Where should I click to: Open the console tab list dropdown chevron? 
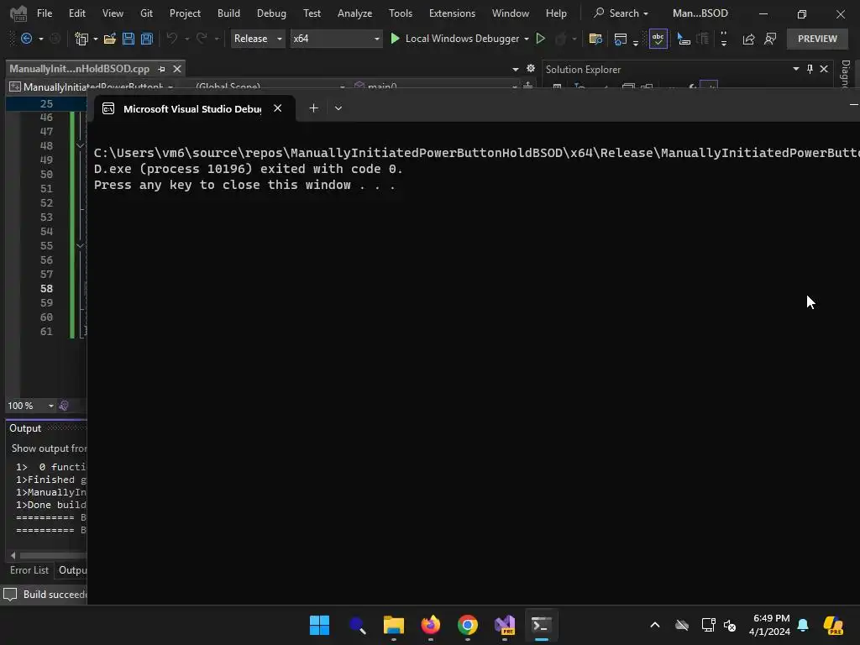coord(338,108)
